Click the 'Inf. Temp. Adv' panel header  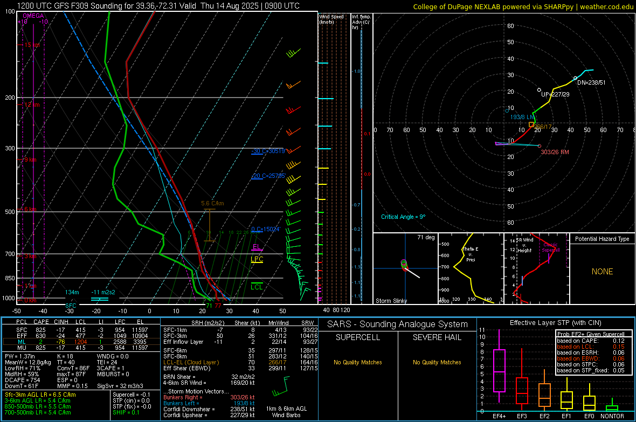pyautogui.click(x=361, y=22)
